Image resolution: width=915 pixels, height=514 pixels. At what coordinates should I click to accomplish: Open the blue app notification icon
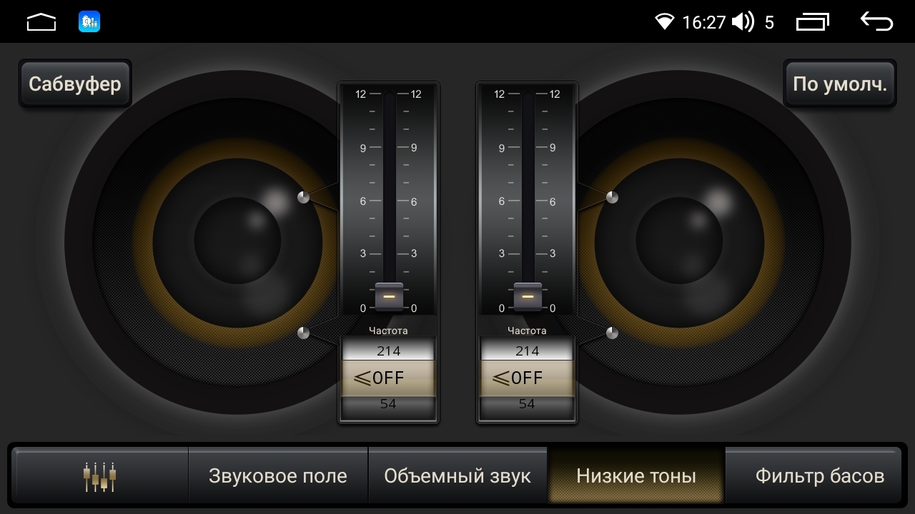[x=89, y=22]
